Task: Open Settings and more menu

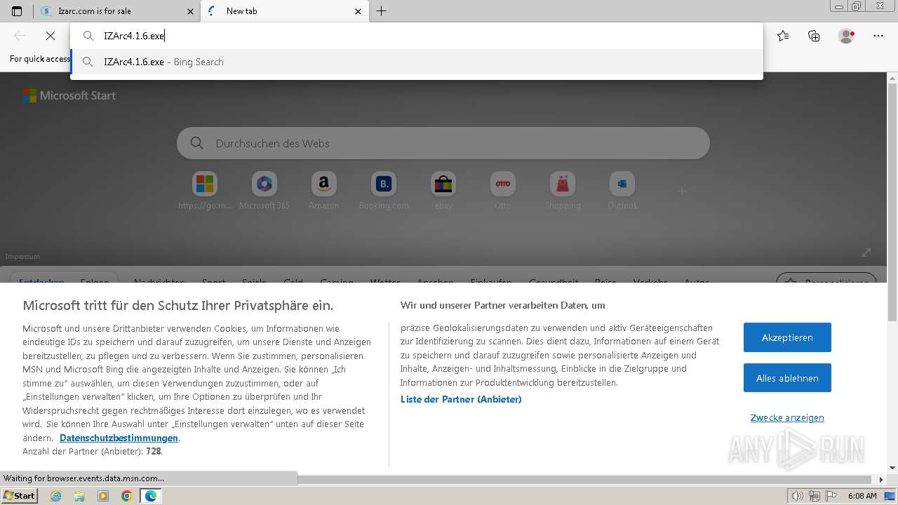Action: (x=878, y=36)
